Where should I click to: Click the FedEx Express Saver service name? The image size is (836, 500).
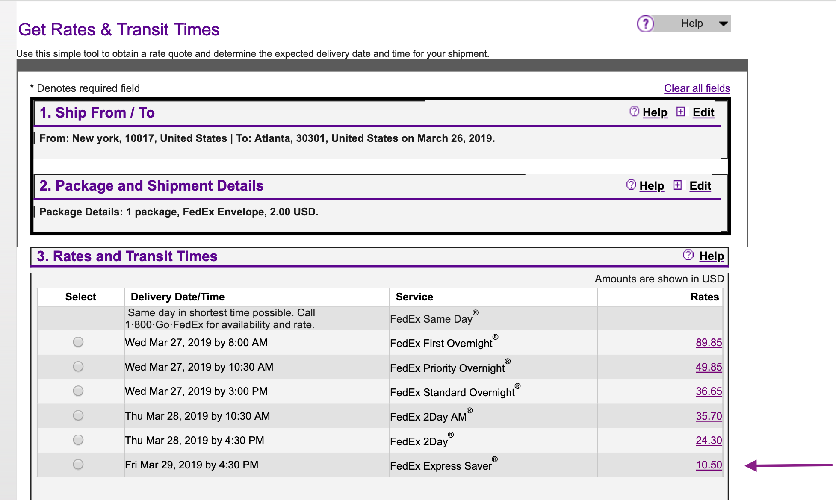click(x=444, y=465)
